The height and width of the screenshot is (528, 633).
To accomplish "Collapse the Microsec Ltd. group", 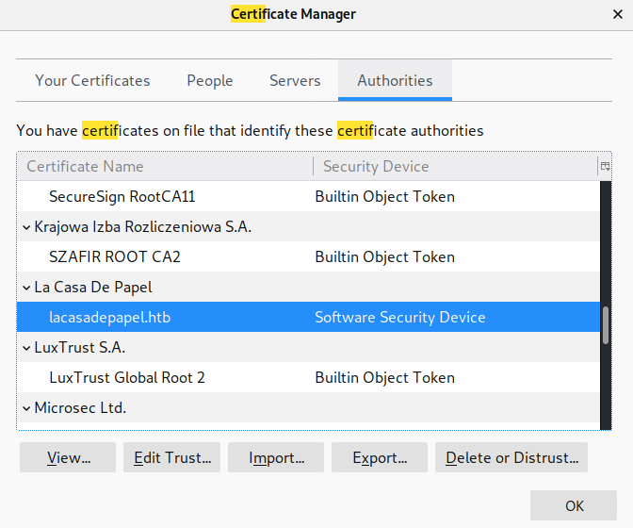I will tap(25, 408).
